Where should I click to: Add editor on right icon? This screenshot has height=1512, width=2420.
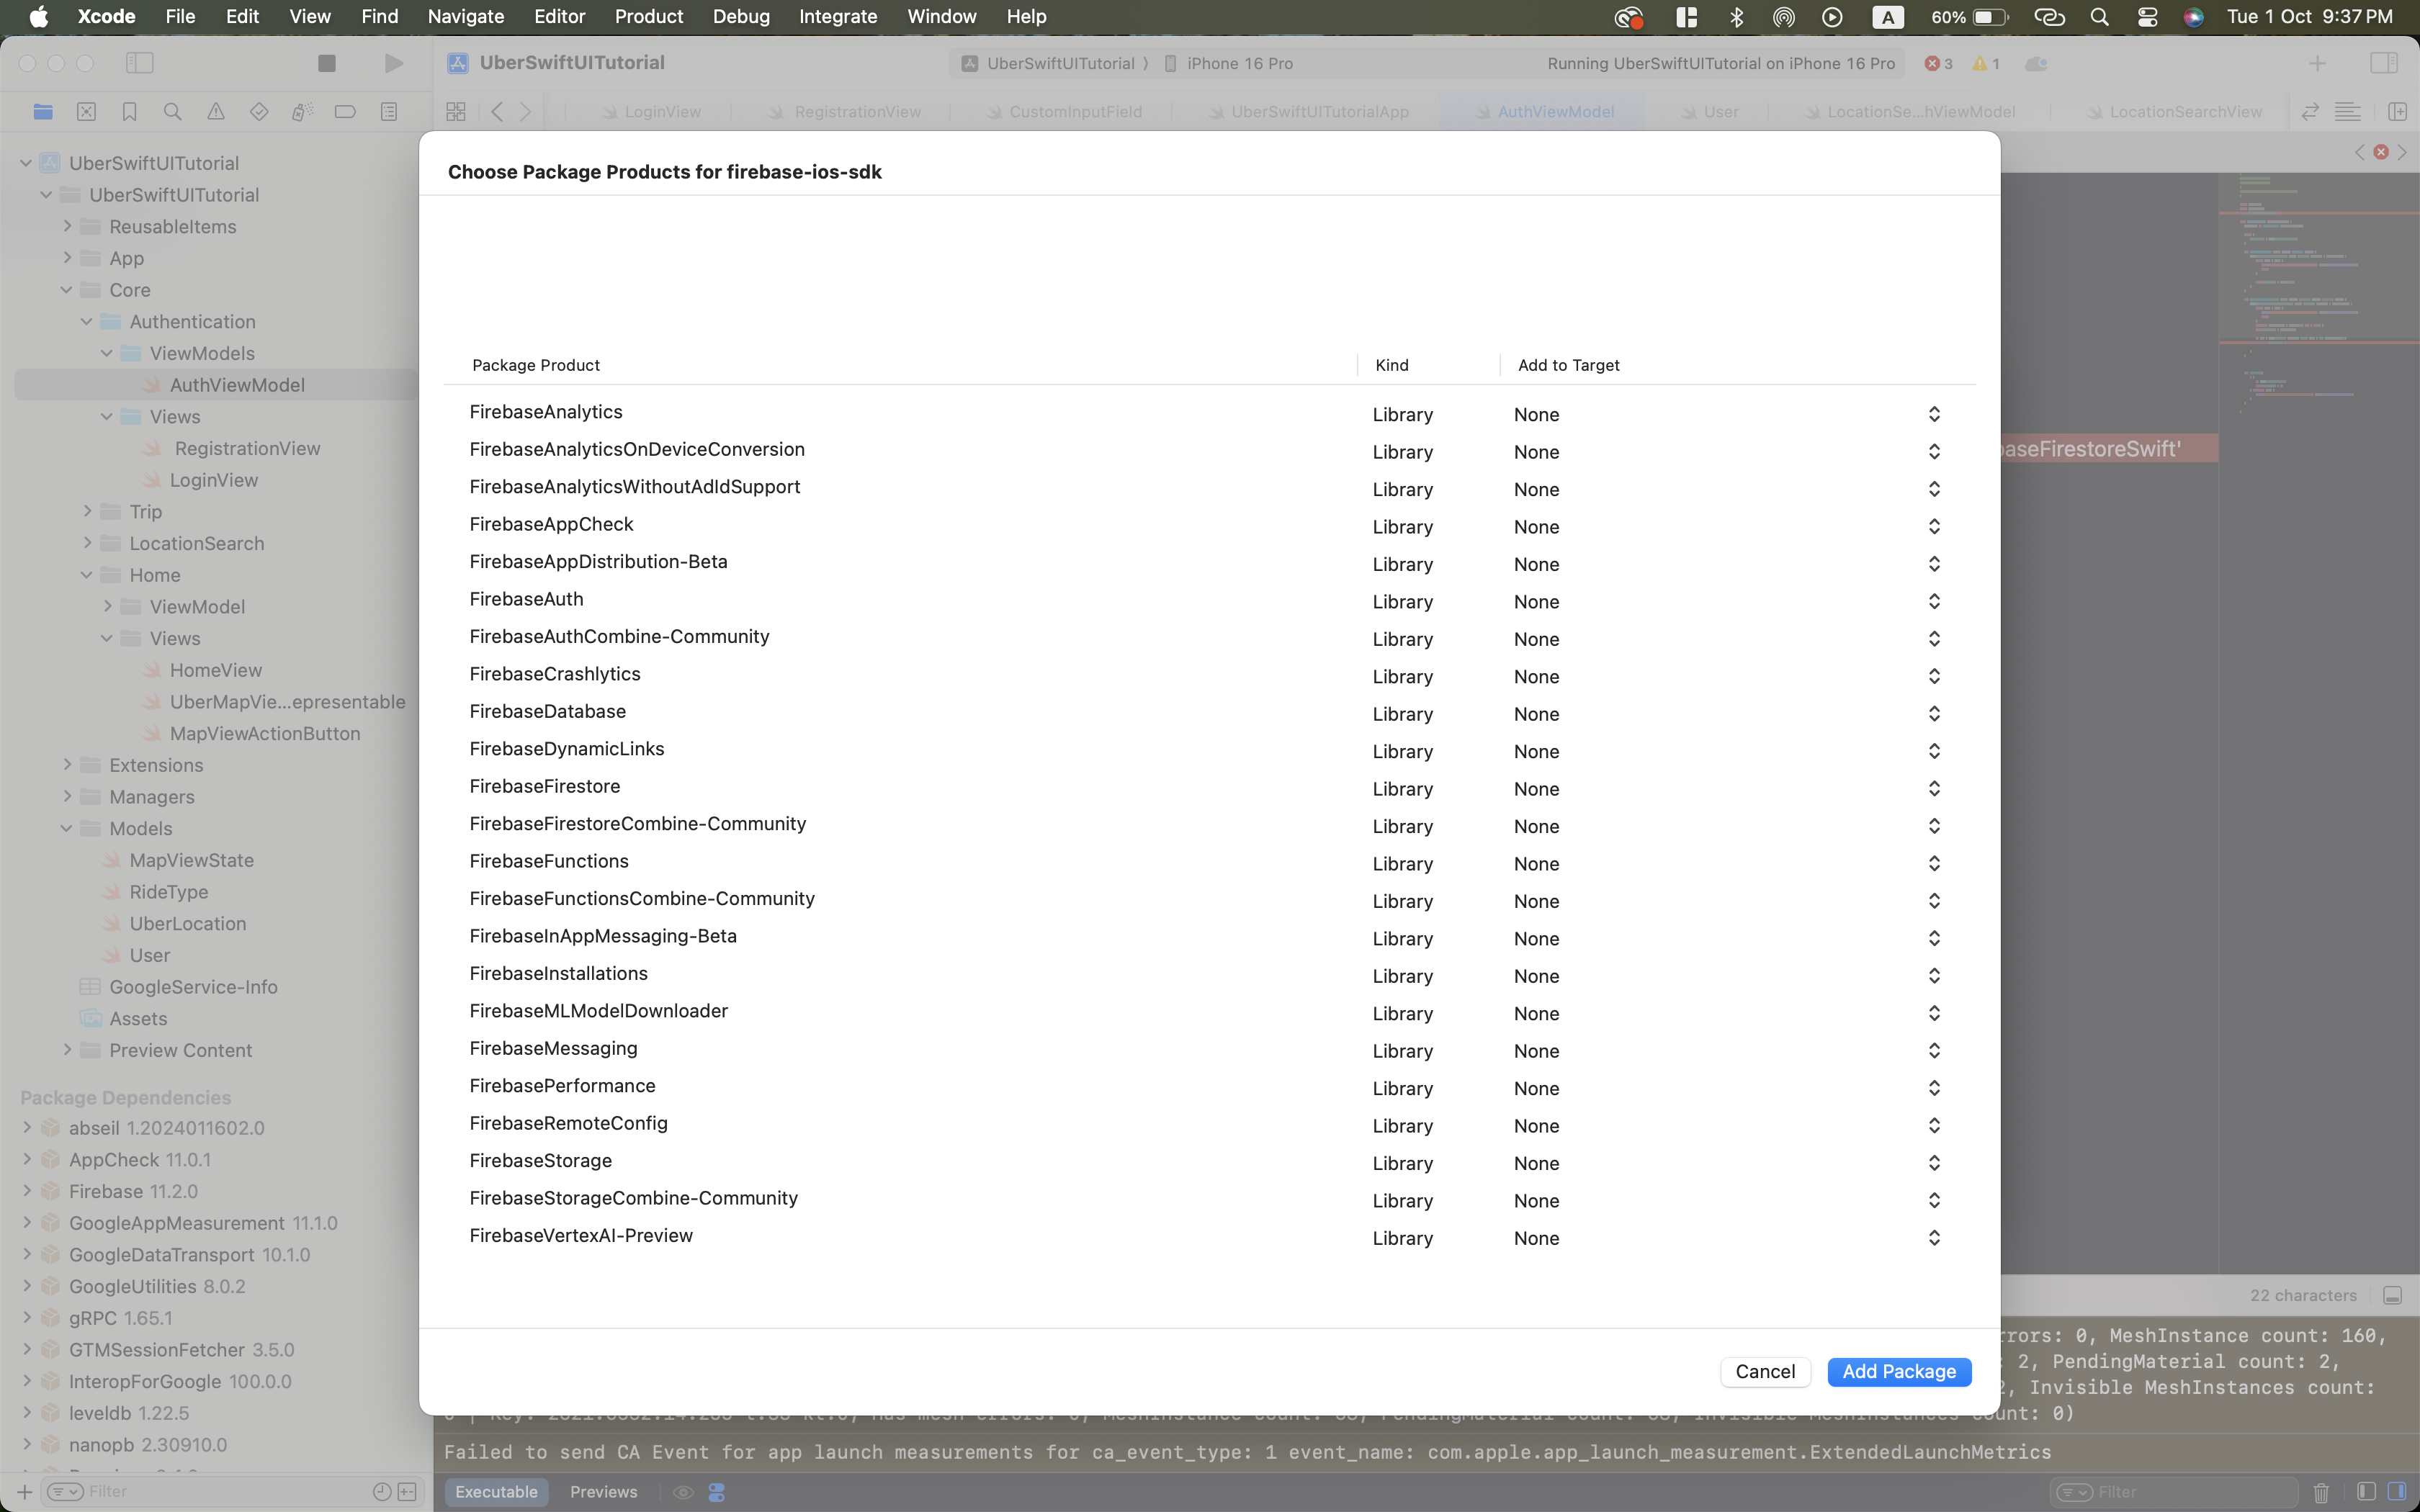2397,112
